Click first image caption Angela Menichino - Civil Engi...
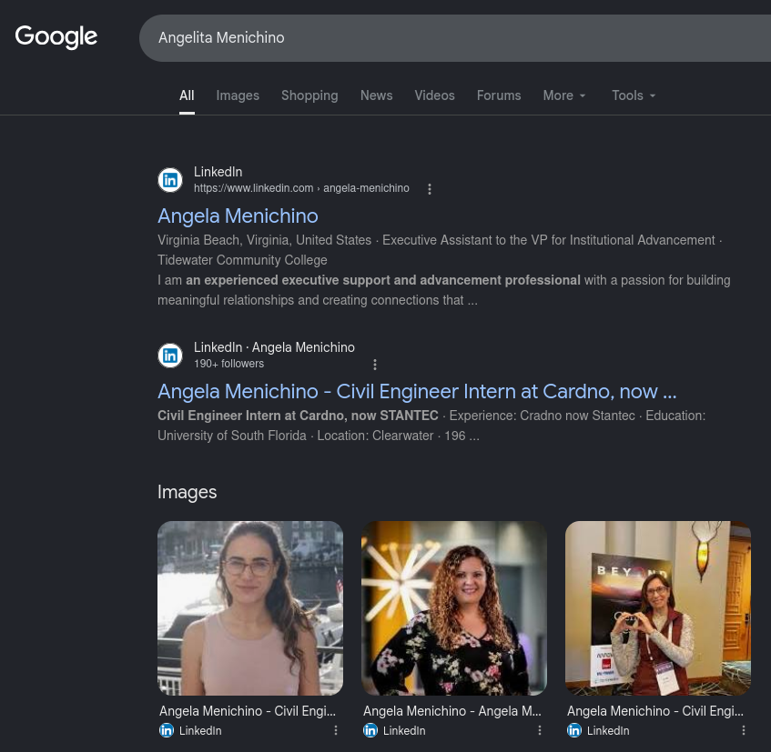This screenshot has width=771, height=752. tap(248, 711)
